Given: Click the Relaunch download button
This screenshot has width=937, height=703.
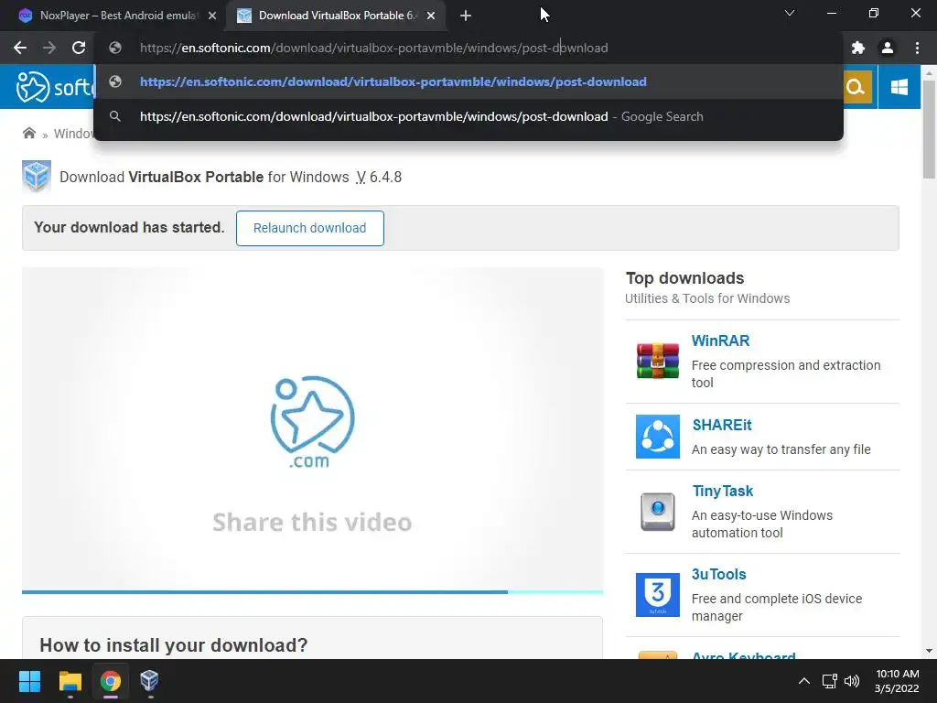Looking at the screenshot, I should (309, 228).
